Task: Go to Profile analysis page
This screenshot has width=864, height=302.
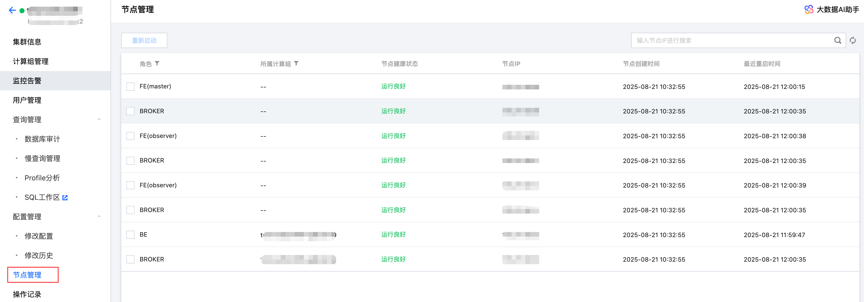Action: (42, 178)
